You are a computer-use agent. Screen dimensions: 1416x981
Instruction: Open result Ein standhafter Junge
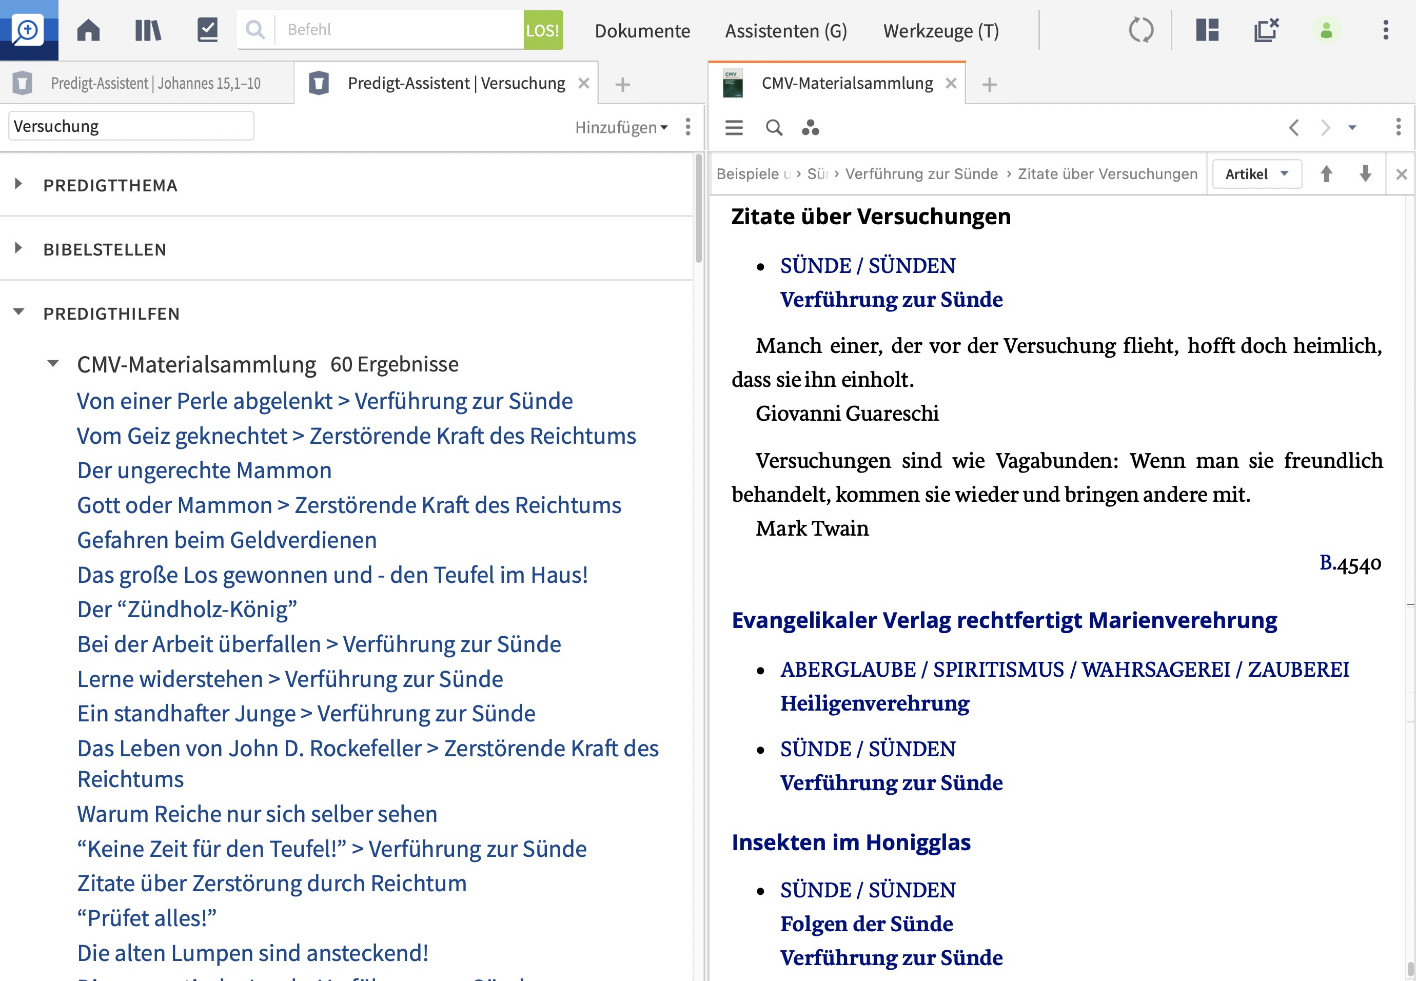[306, 714]
